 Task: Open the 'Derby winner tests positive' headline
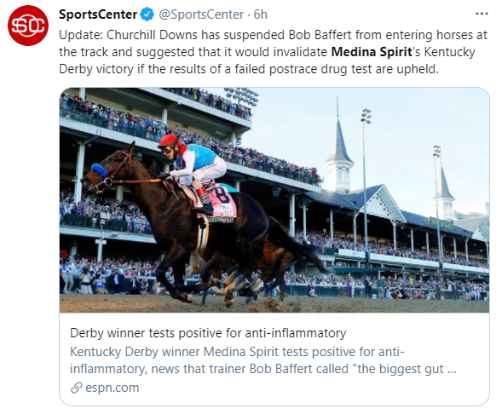coord(208,333)
